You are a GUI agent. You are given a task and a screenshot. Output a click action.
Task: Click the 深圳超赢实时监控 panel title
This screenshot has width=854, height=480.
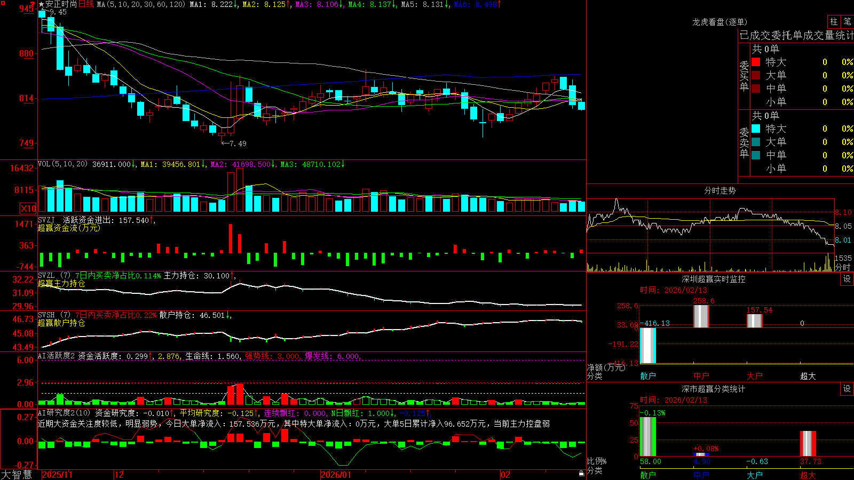click(714, 279)
